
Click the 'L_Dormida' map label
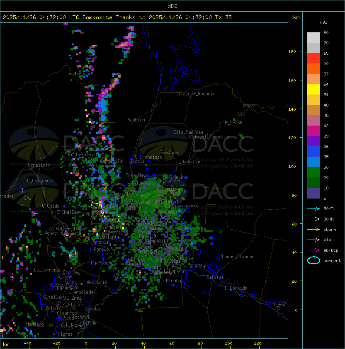236,288
